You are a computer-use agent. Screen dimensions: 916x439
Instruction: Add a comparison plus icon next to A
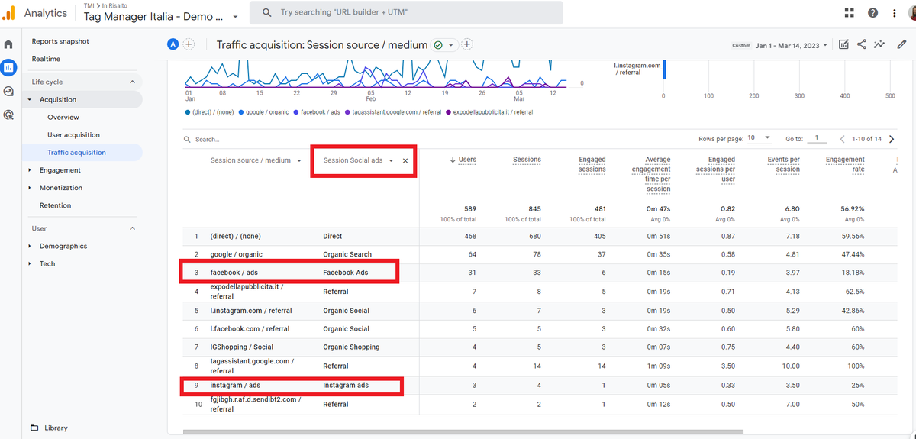click(189, 44)
